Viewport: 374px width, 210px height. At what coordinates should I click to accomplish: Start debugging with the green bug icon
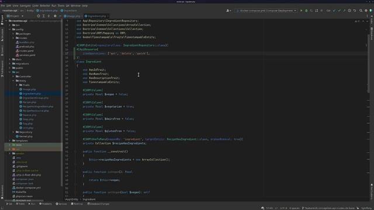click(x=306, y=10)
